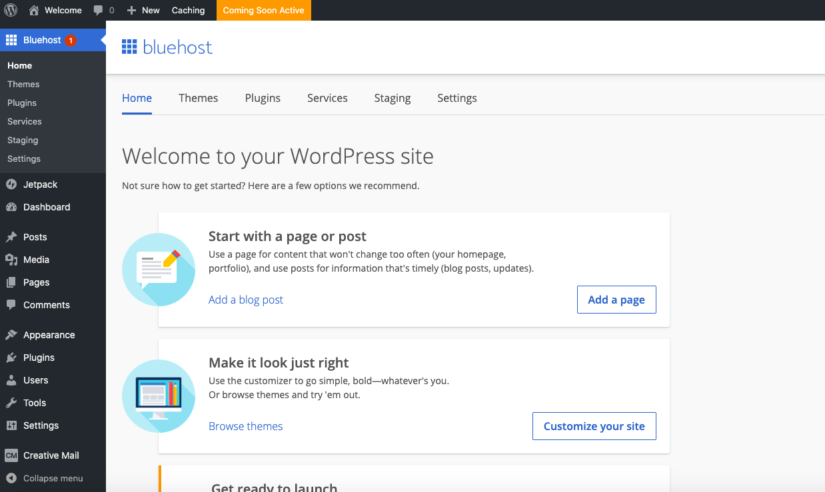This screenshot has height=492, width=825.
Task: Click the Welcome site name link
Action: [x=63, y=10]
